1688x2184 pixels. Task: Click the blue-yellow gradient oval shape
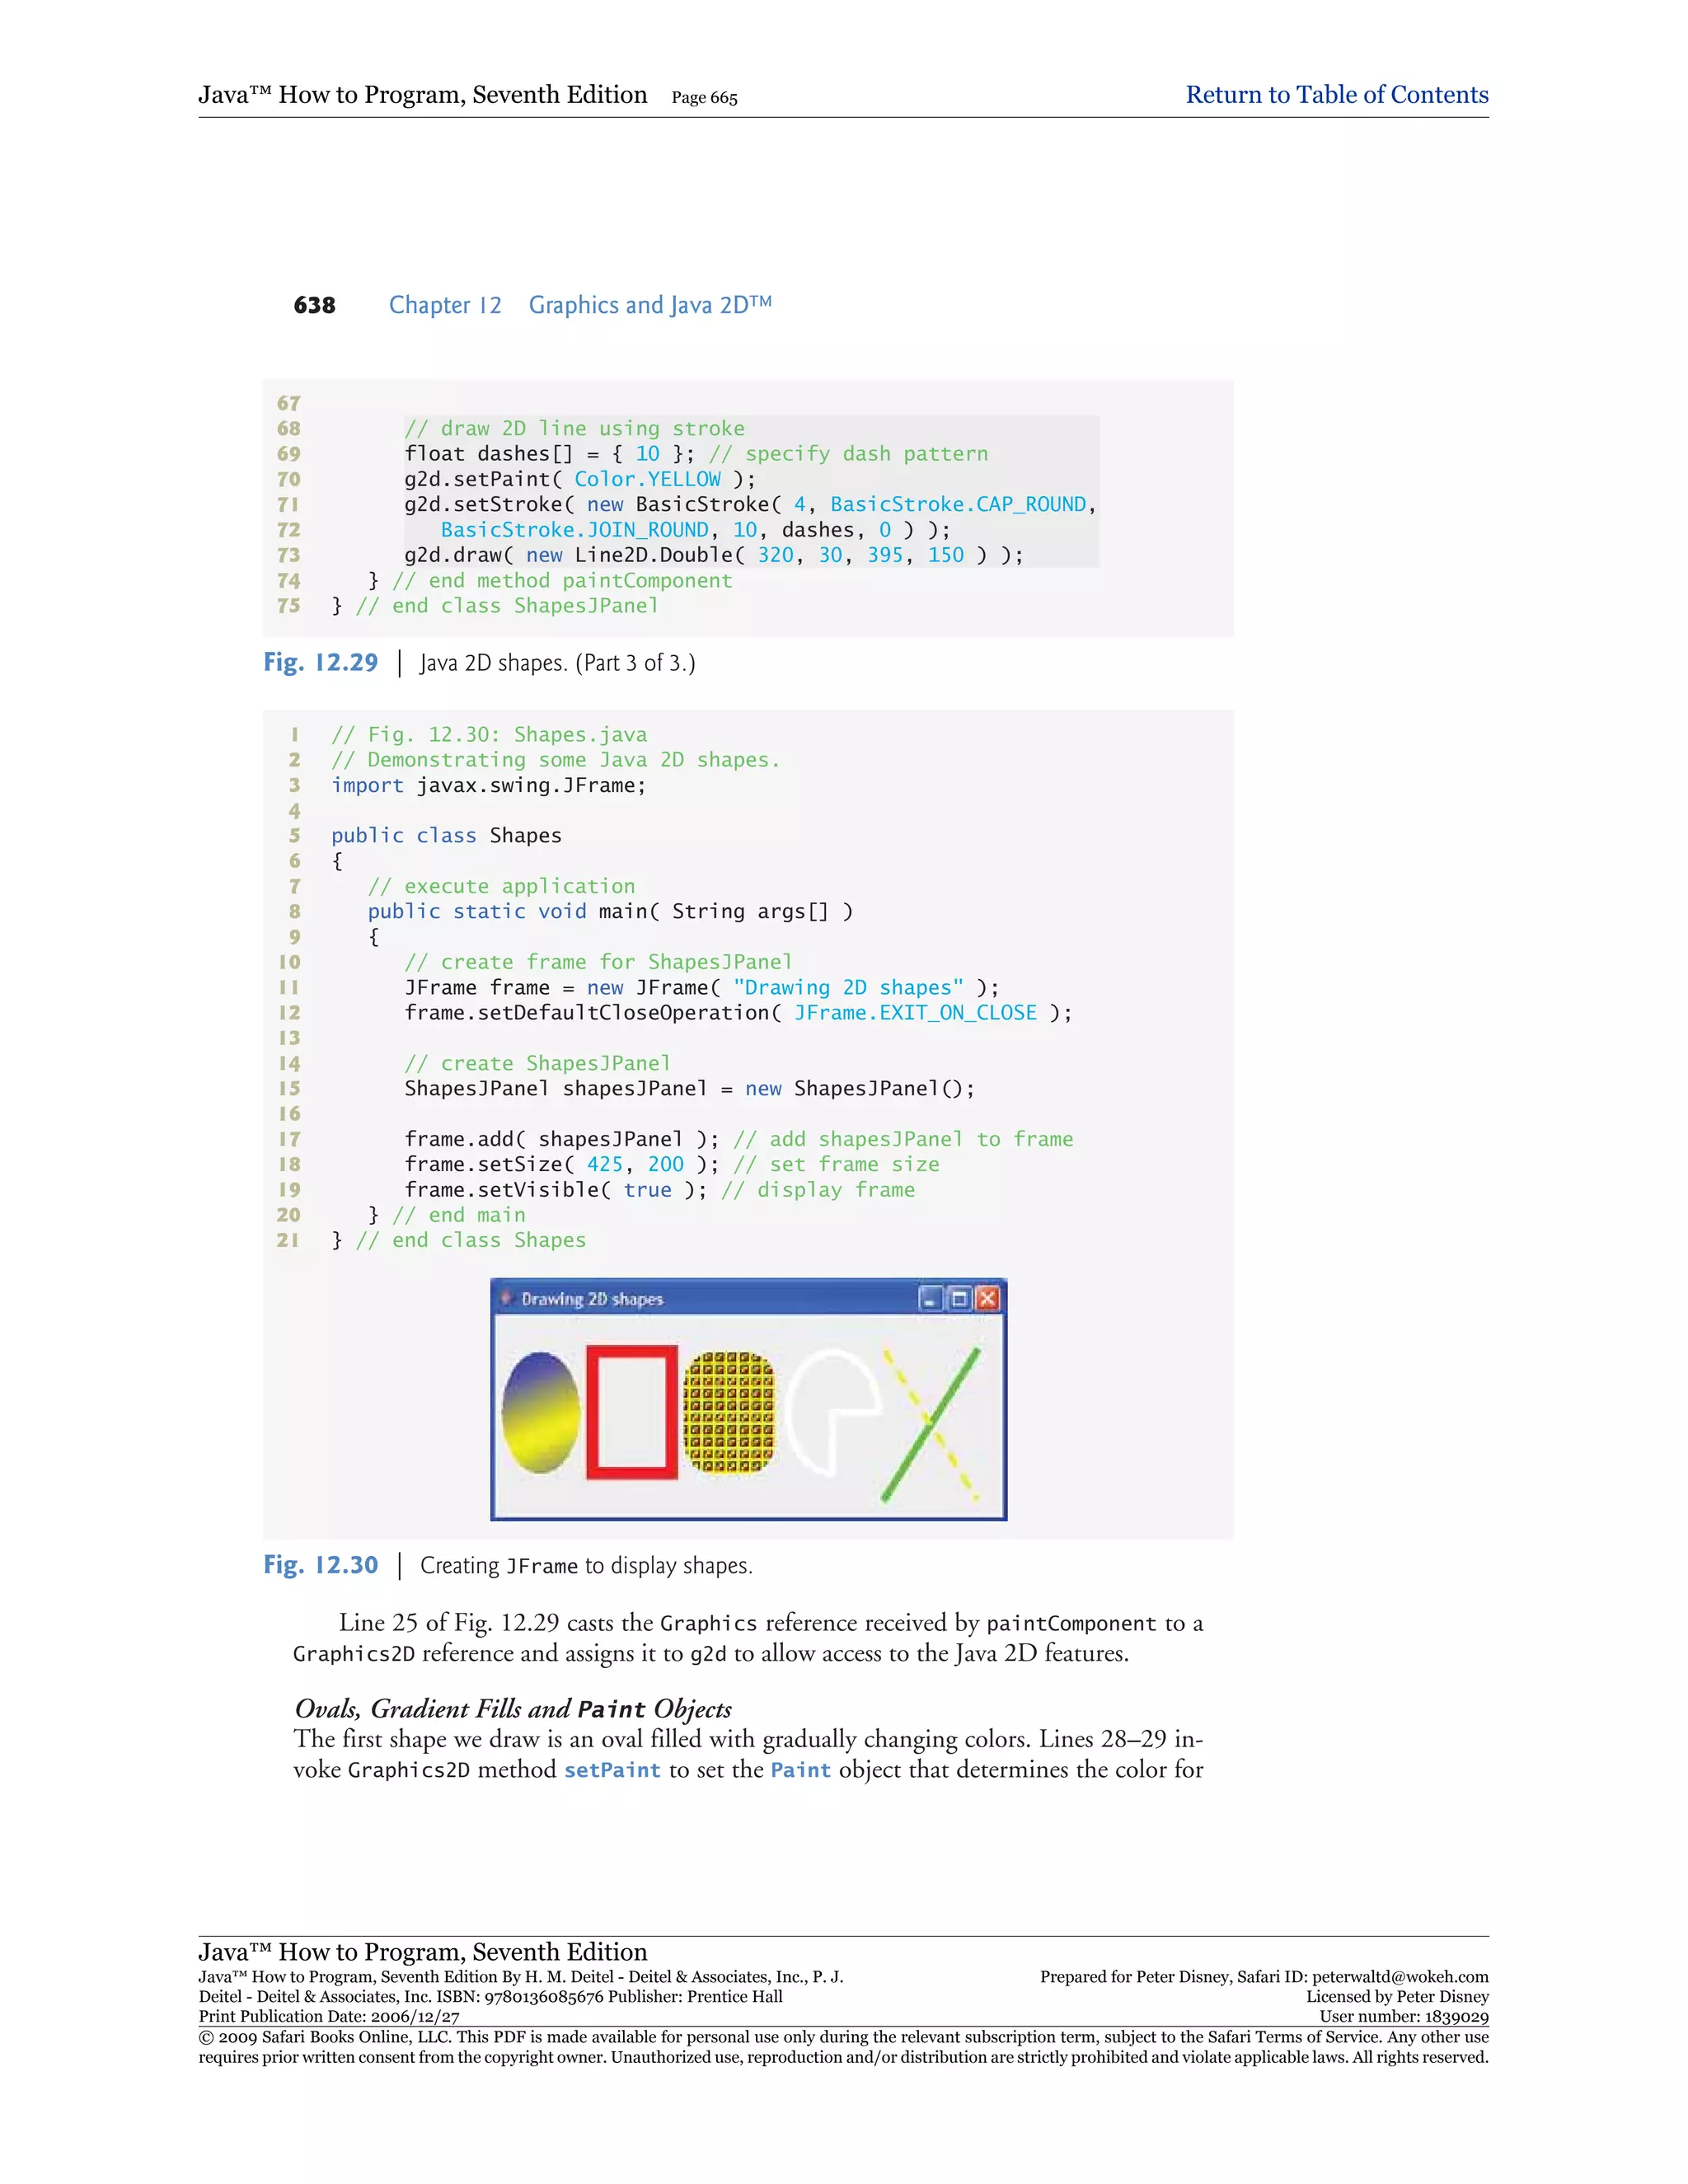tap(540, 1412)
